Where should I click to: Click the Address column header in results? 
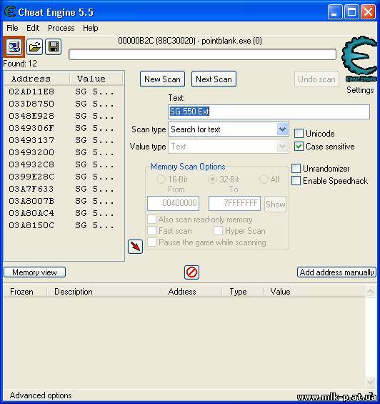pyautogui.click(x=37, y=79)
